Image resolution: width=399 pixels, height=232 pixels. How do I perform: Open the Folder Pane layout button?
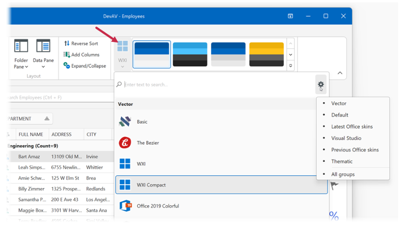pyautogui.click(x=21, y=54)
